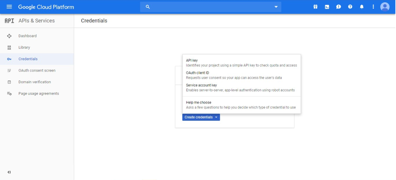Expand the search bar dropdown arrow
Screen dimensions: 396x180
click(276, 7)
